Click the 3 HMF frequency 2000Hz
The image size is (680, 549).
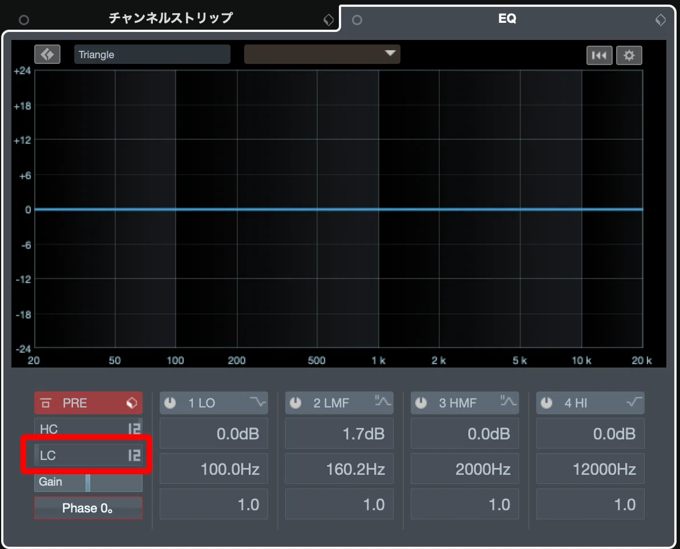[464, 469]
